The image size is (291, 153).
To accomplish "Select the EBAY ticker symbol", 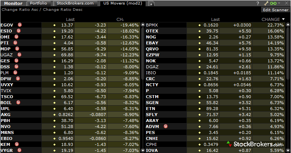I will pos(152,43).
